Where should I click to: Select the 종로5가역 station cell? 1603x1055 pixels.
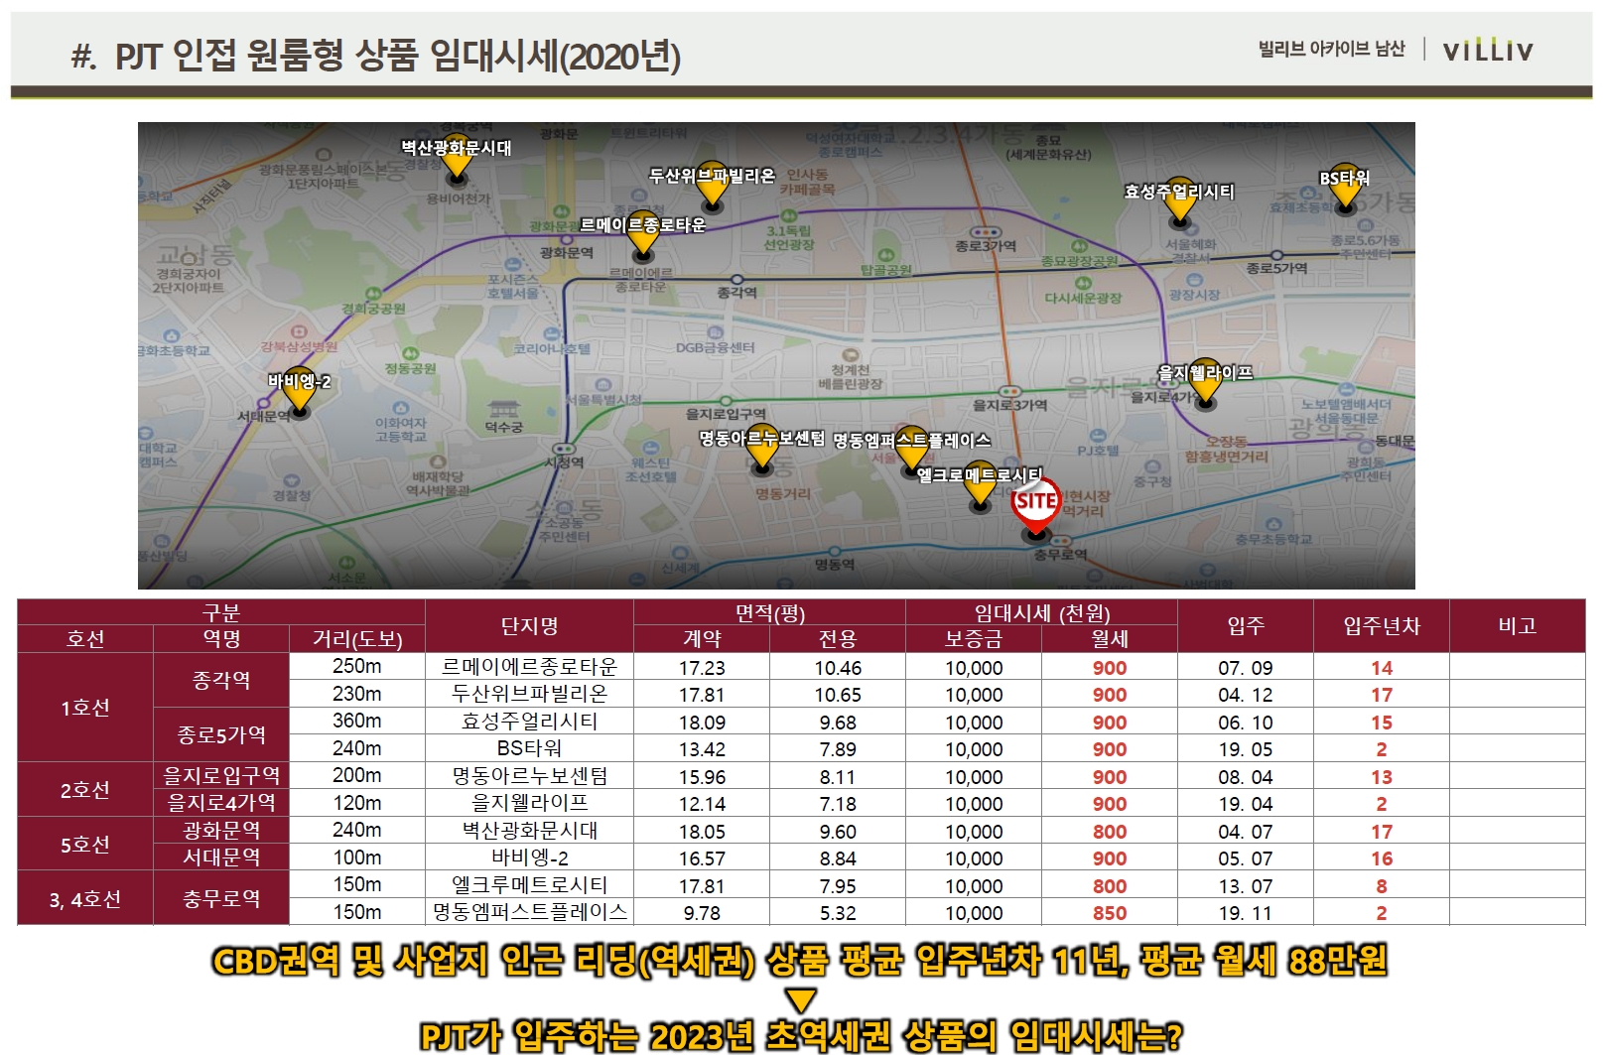[221, 734]
